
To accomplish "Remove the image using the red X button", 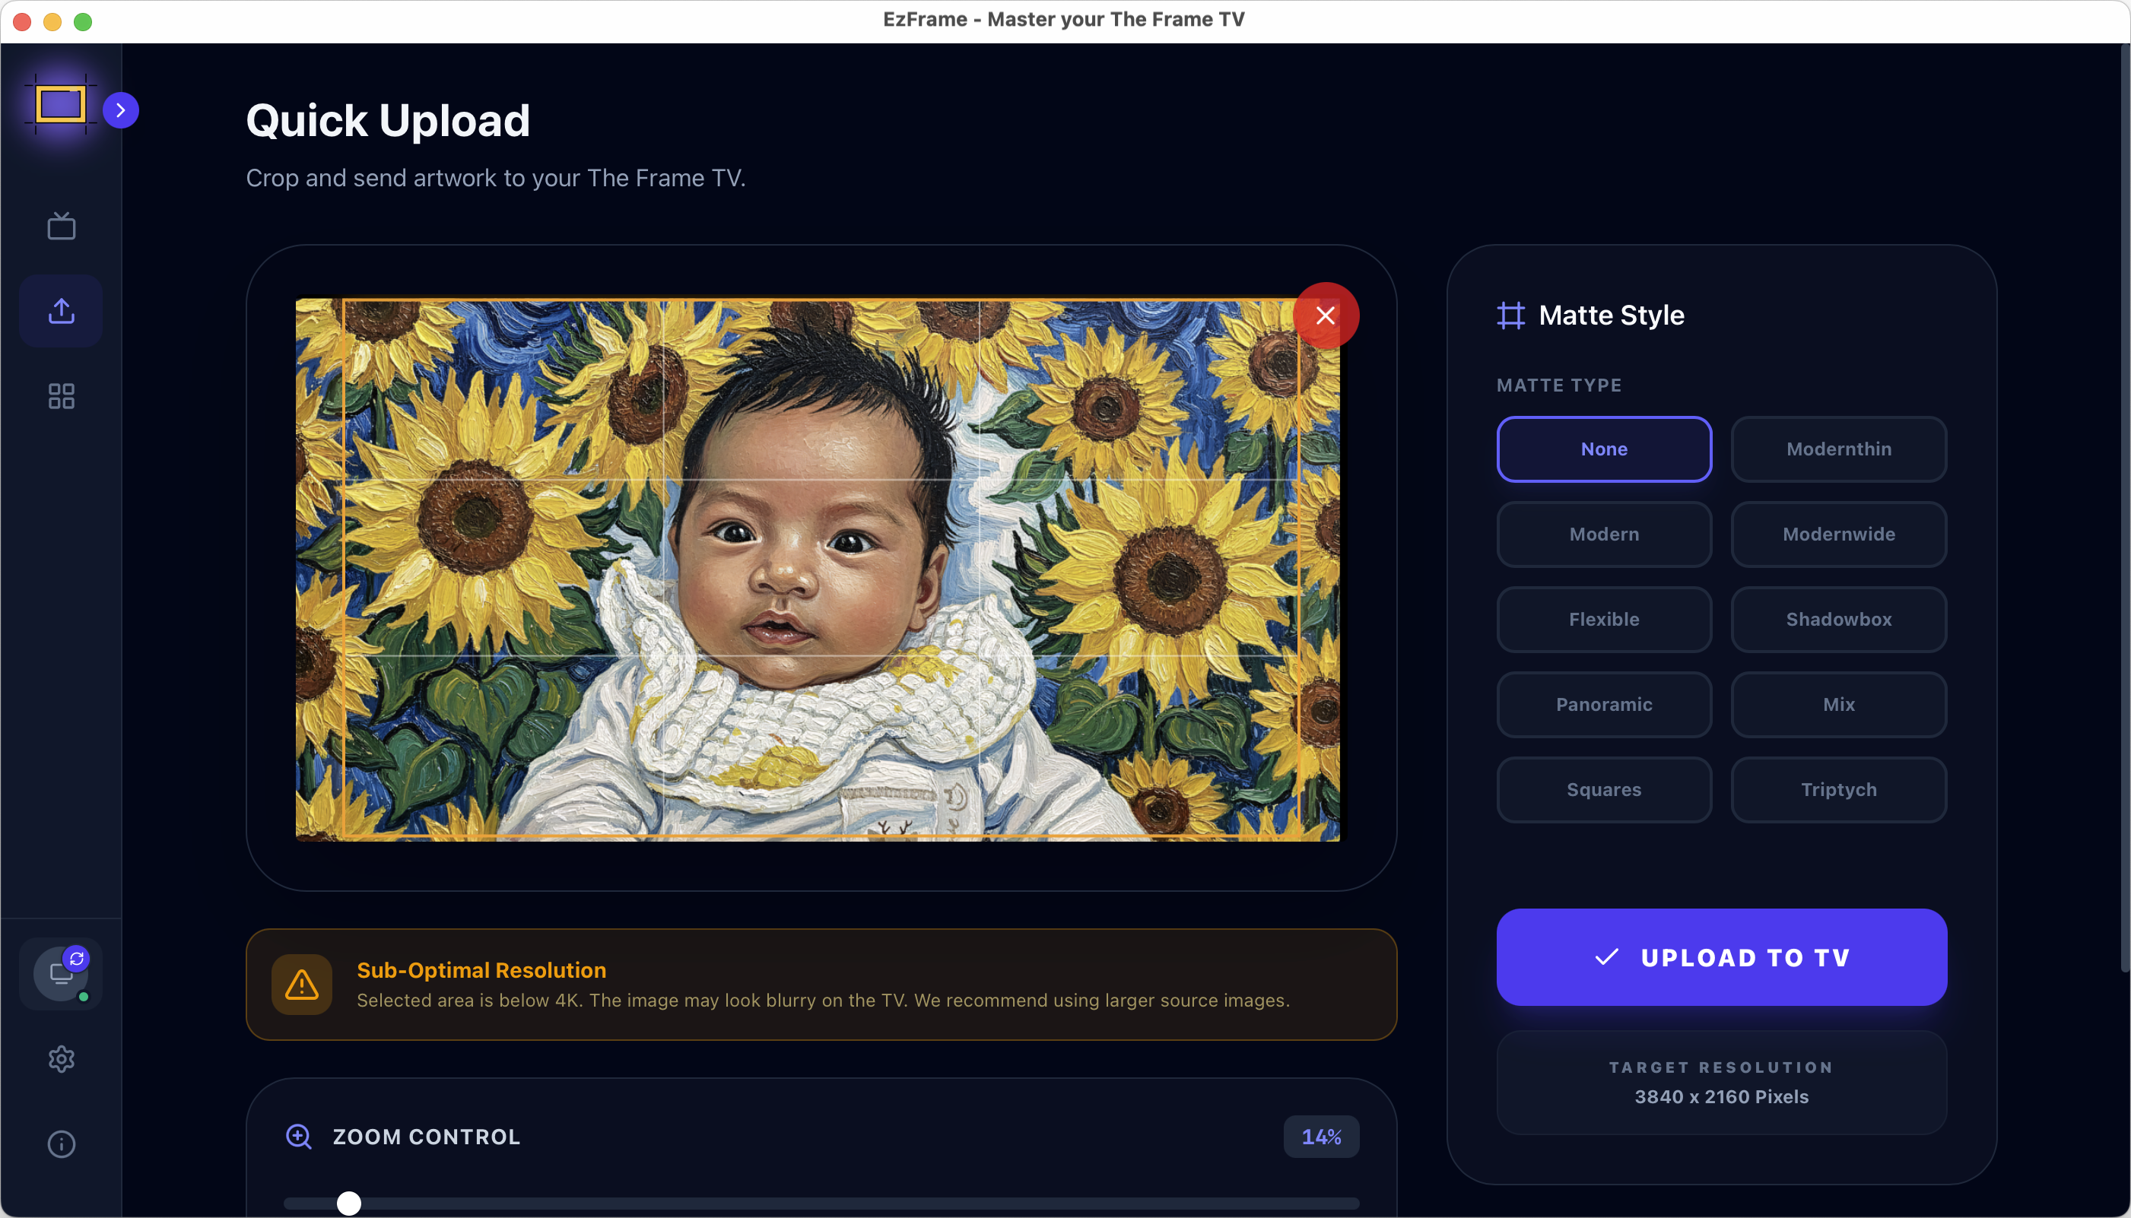I will pyautogui.click(x=1326, y=316).
